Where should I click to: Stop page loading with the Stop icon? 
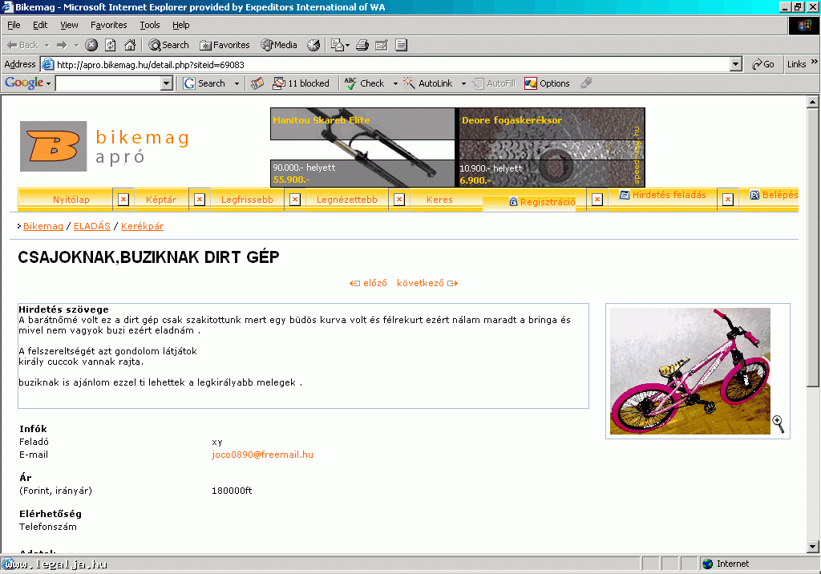[91, 45]
